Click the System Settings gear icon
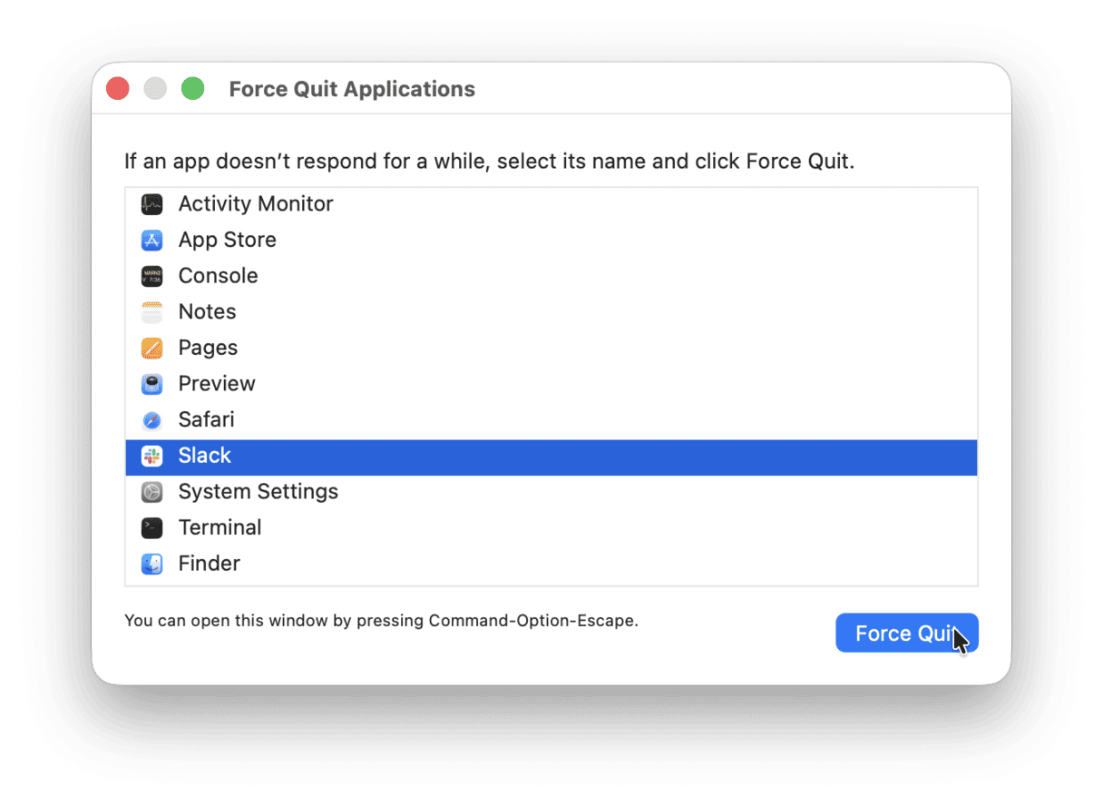 point(151,491)
